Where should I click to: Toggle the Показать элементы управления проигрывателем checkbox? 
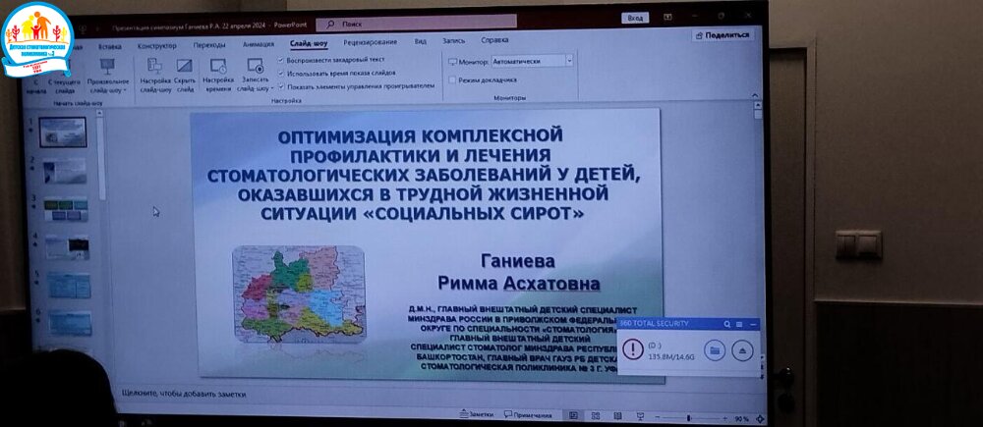pyautogui.click(x=281, y=86)
